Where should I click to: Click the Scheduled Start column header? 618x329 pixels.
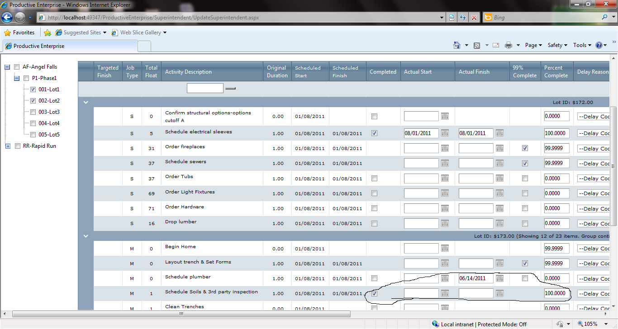pos(308,72)
